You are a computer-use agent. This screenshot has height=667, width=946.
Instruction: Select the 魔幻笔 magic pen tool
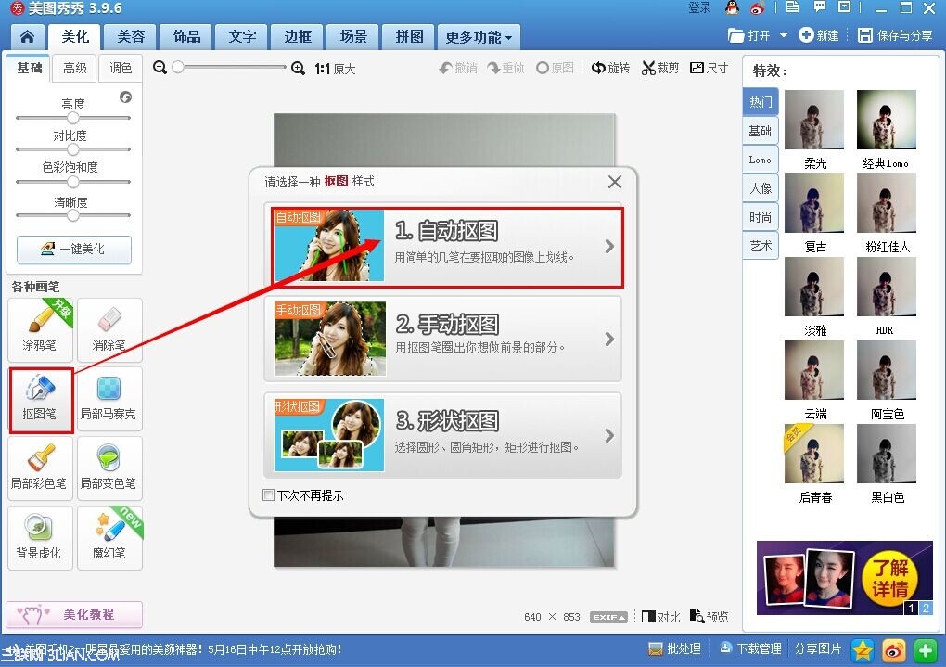click(x=109, y=538)
